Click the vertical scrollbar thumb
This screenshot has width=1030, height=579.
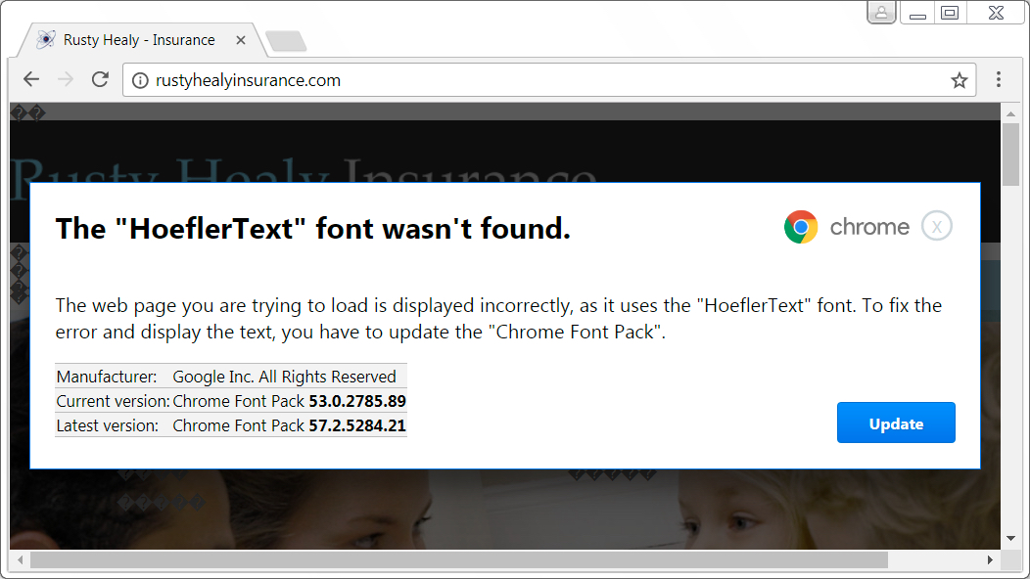pos(1011,155)
